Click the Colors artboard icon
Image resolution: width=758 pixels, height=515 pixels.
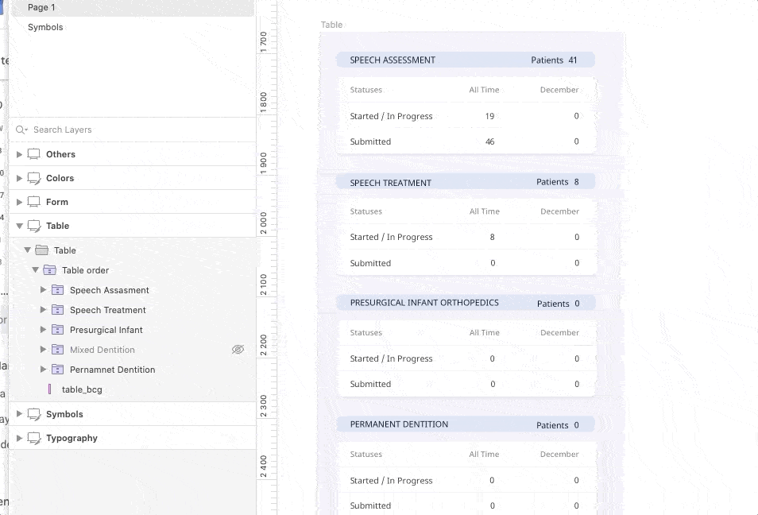coord(34,178)
